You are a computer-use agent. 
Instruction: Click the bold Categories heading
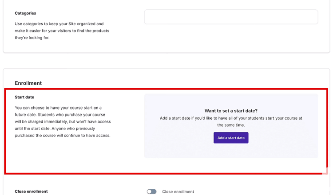click(25, 13)
